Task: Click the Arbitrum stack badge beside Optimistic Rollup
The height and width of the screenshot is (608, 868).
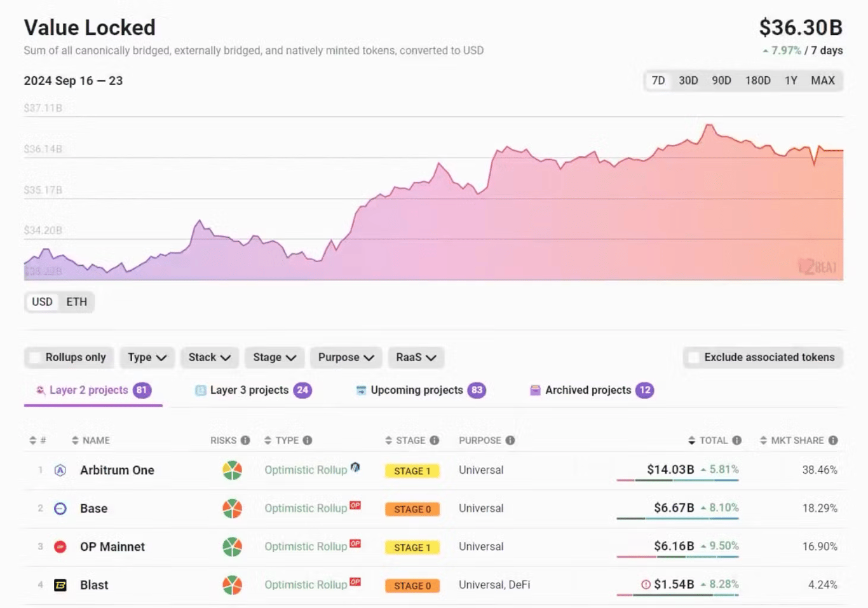Action: tap(355, 467)
